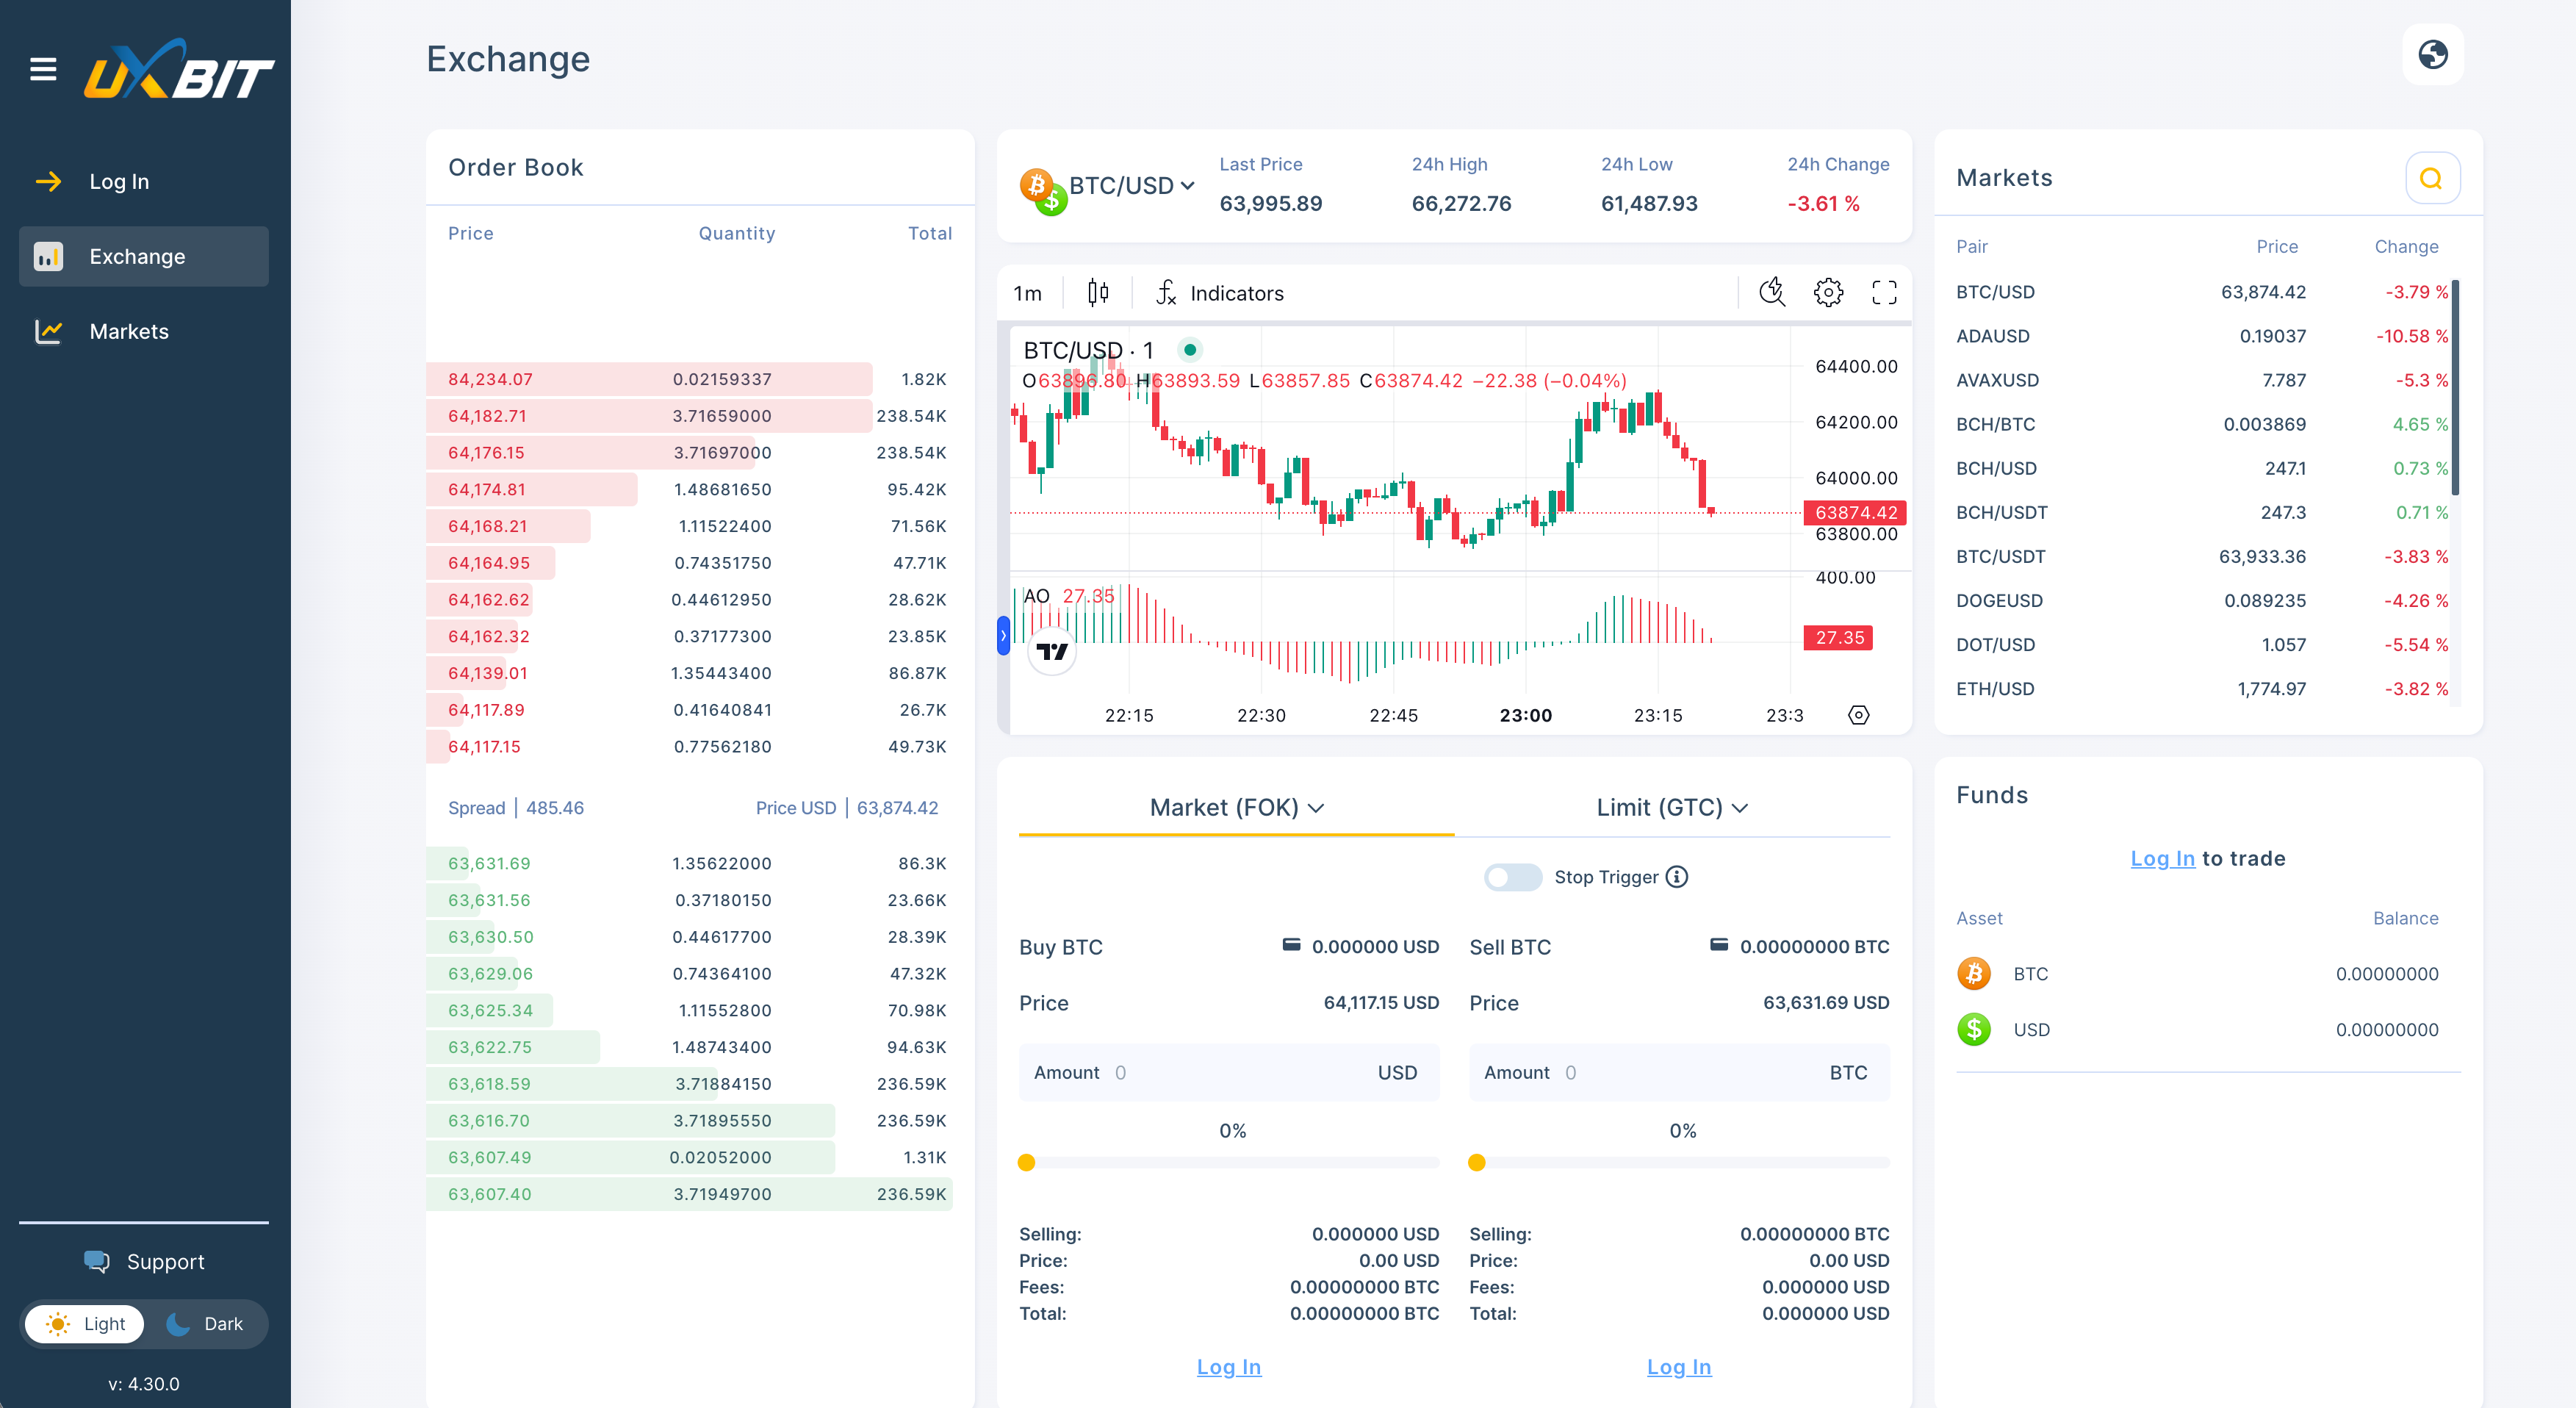Switch to Dark theme

pyautogui.click(x=205, y=1323)
